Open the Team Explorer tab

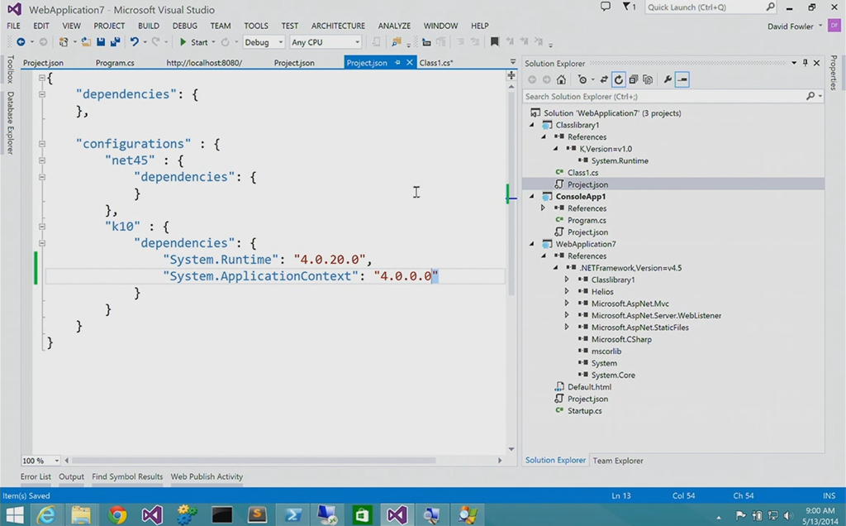click(x=618, y=461)
